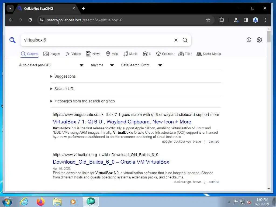This screenshot has width=276, height=207.
Task: Launch Internet Explorer from taskbar
Action: click(24, 202)
